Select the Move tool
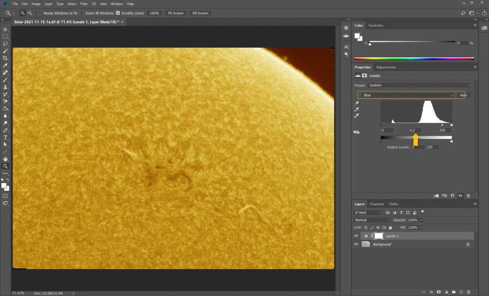This screenshot has height=296, width=489. click(x=5, y=30)
